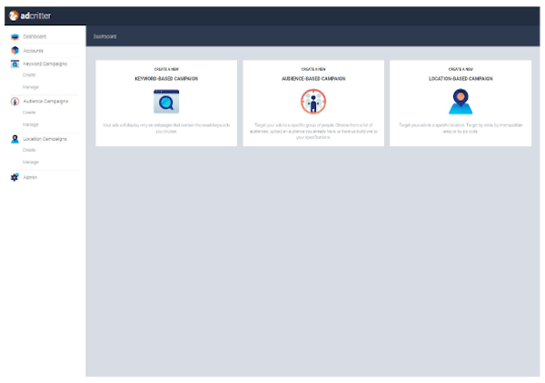This screenshot has width=545, height=383.
Task: Click the Location-Based Campaign card title
Action: click(x=461, y=79)
